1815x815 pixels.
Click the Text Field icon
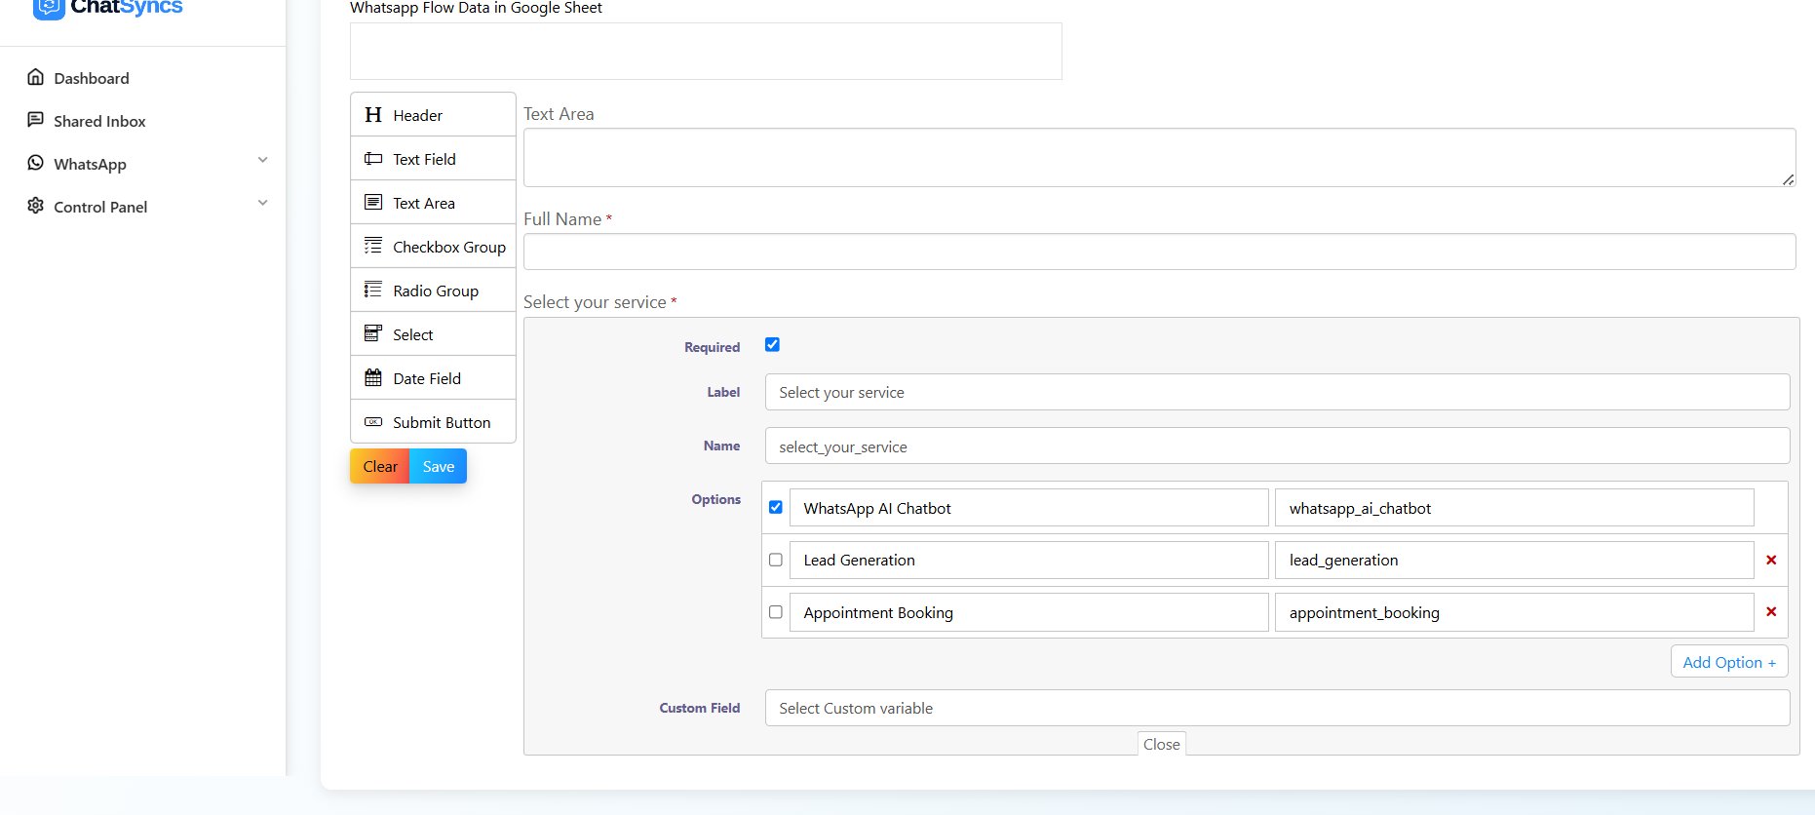click(373, 159)
